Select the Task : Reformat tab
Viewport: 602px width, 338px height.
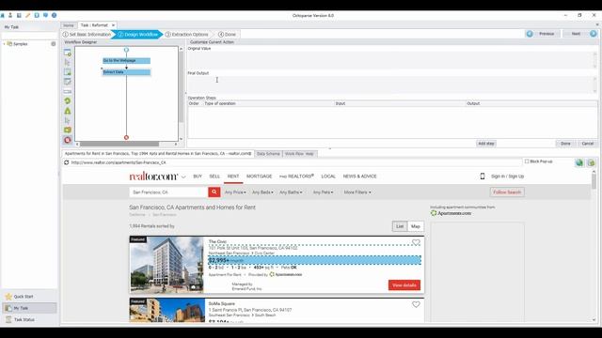click(94, 25)
